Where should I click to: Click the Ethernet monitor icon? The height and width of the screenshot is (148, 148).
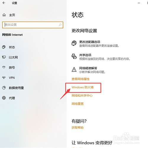(4, 57)
